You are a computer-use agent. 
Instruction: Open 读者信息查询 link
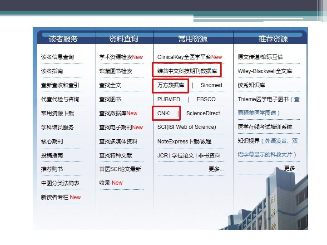pyautogui.click(x=57, y=57)
